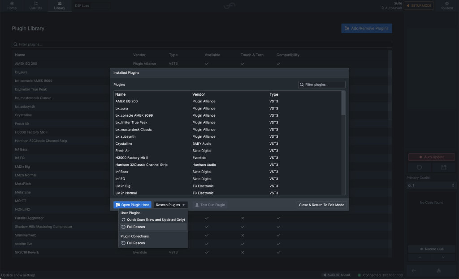Screen dimensions: 459x279
Task: Select bx_subsynth in dialog list
Action: click(x=227, y=136)
